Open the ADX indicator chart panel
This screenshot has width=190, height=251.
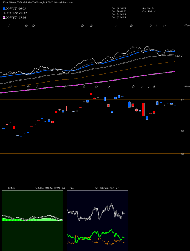[97, 221]
